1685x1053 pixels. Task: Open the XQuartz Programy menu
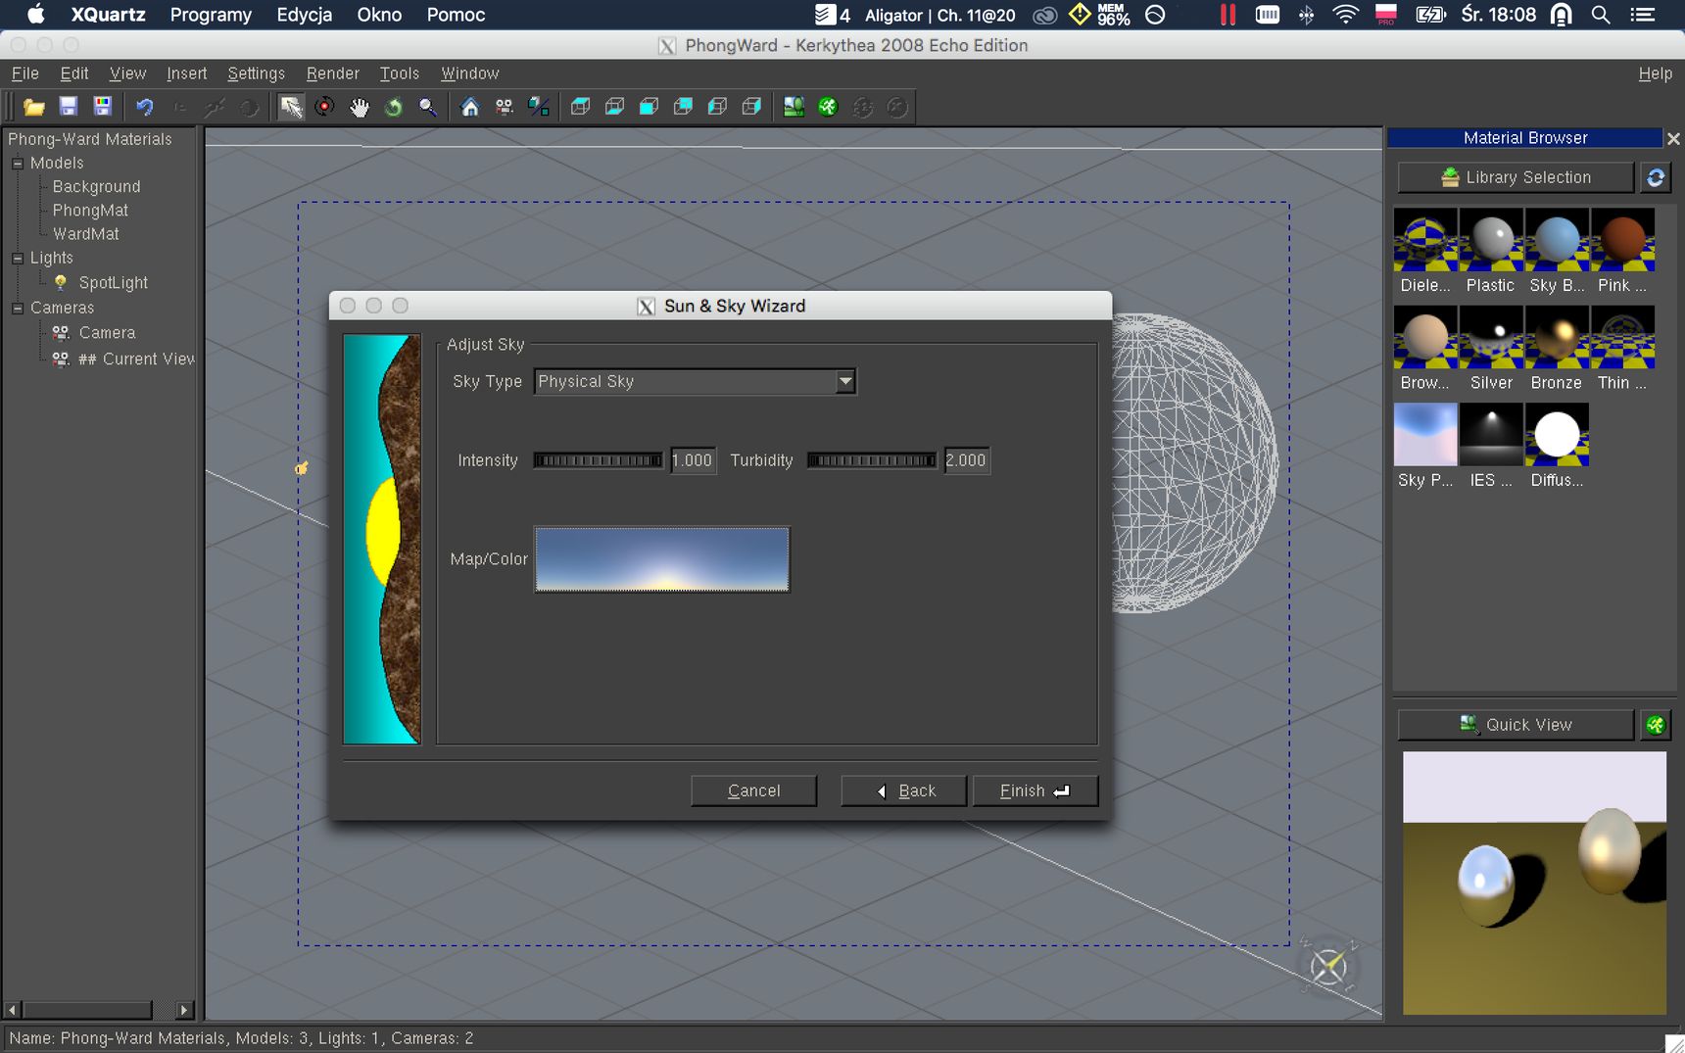tap(211, 15)
